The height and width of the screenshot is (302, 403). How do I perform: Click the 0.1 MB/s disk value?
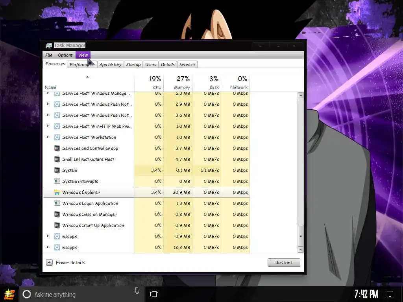point(210,170)
